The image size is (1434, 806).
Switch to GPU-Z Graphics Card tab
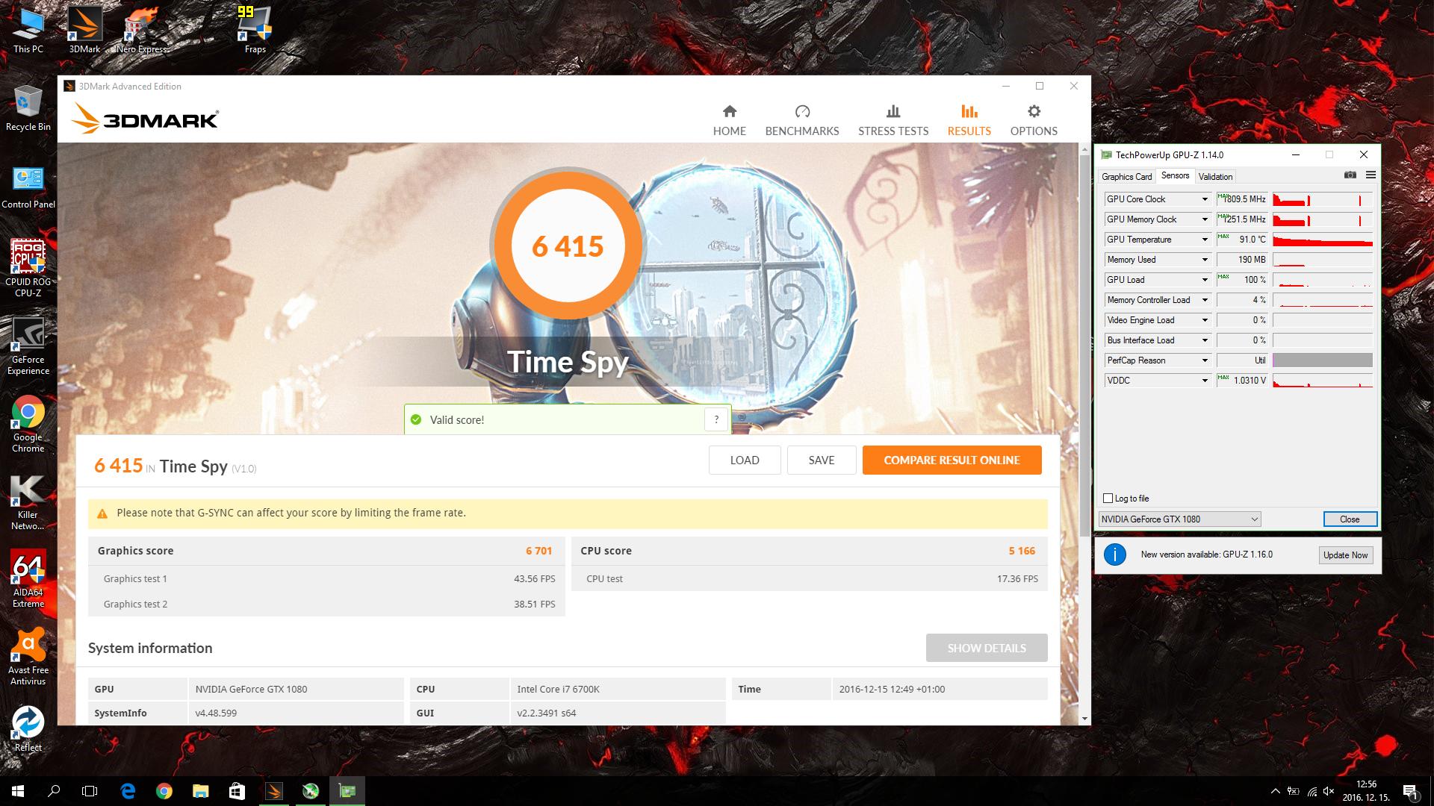(x=1126, y=177)
